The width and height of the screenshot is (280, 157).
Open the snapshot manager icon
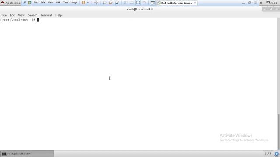[117, 3]
